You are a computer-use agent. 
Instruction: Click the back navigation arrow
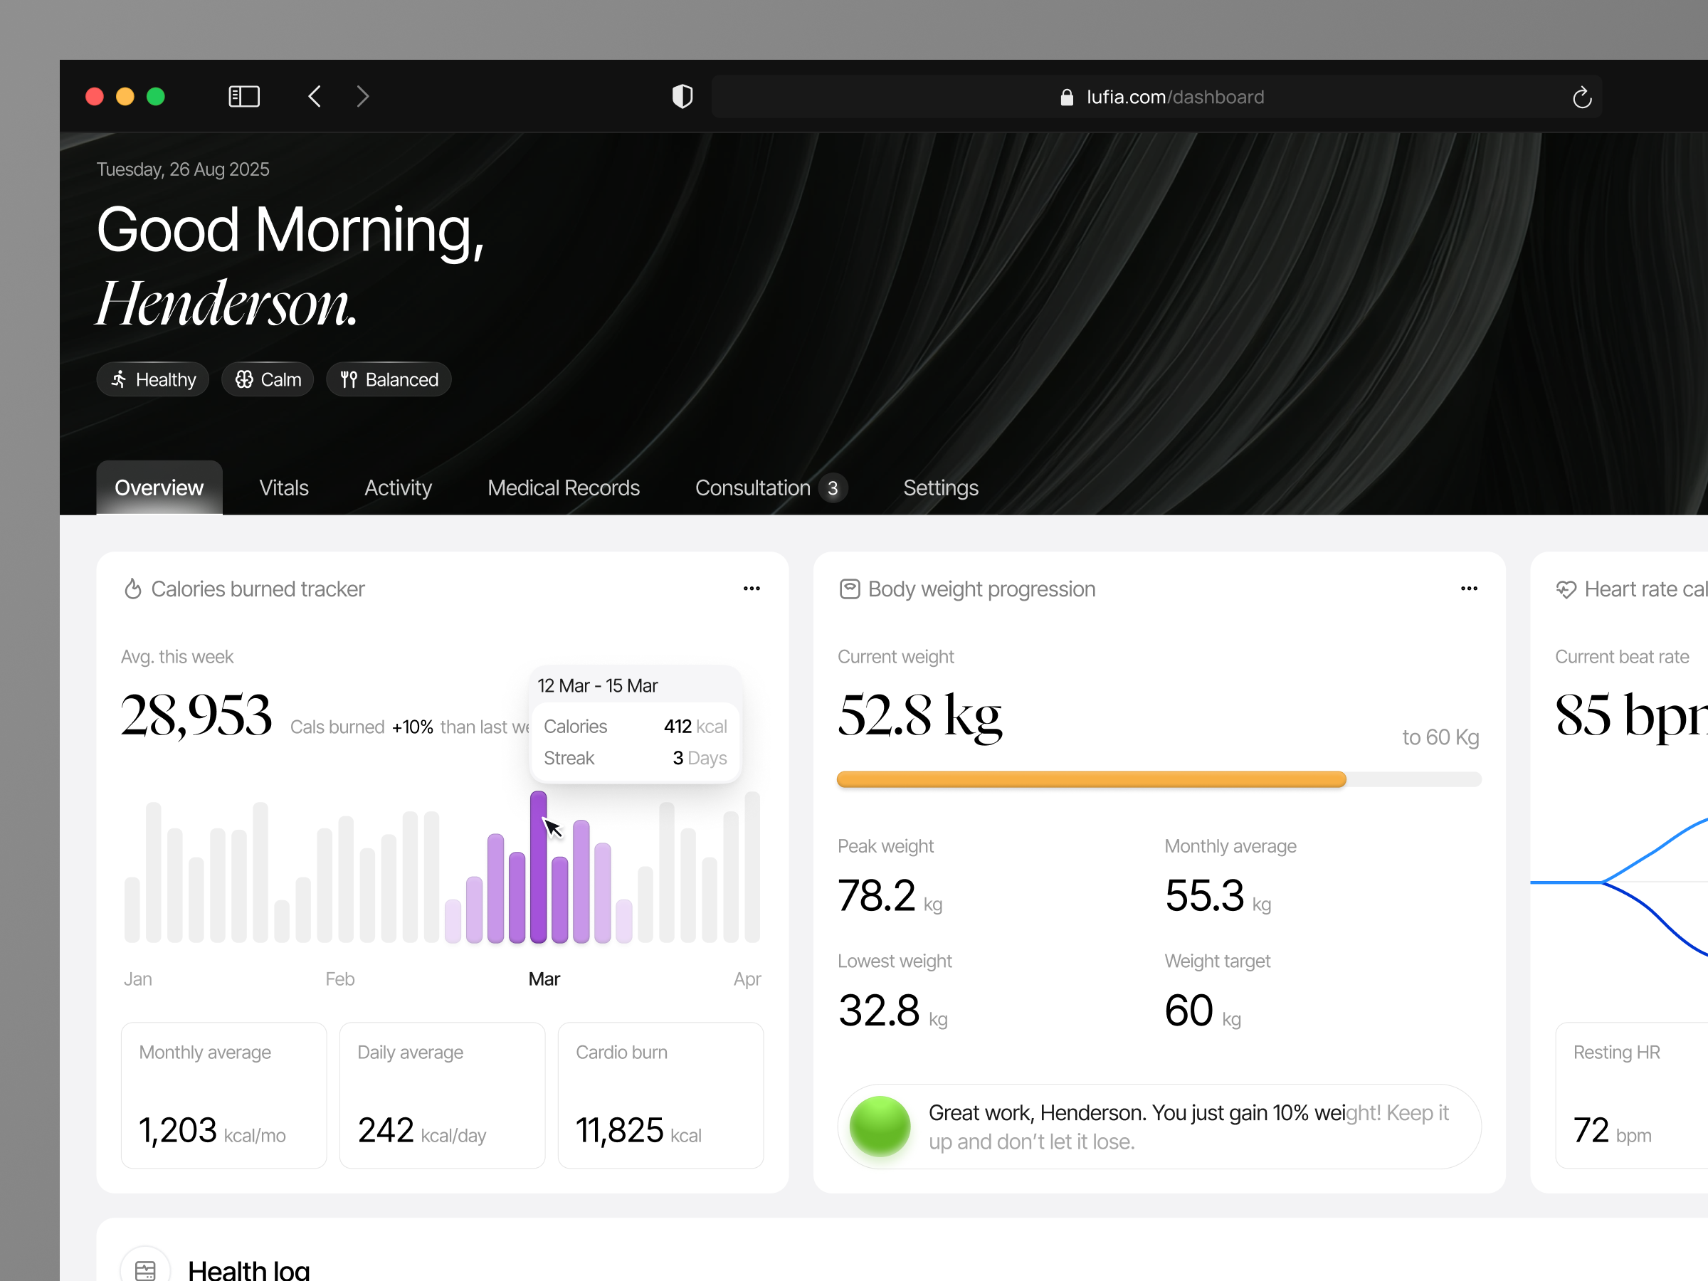[x=314, y=96]
